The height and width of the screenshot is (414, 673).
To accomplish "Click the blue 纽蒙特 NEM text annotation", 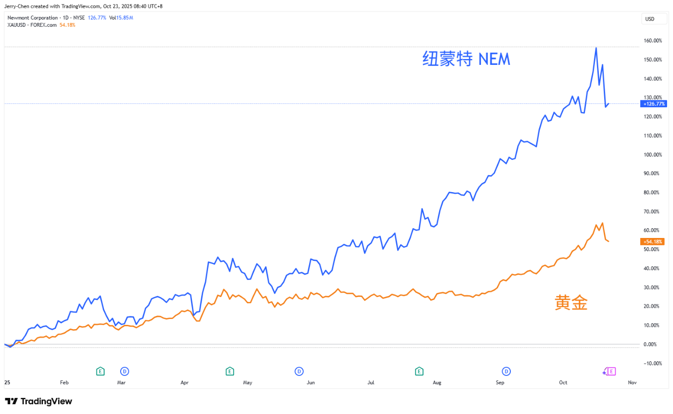I will click(466, 59).
